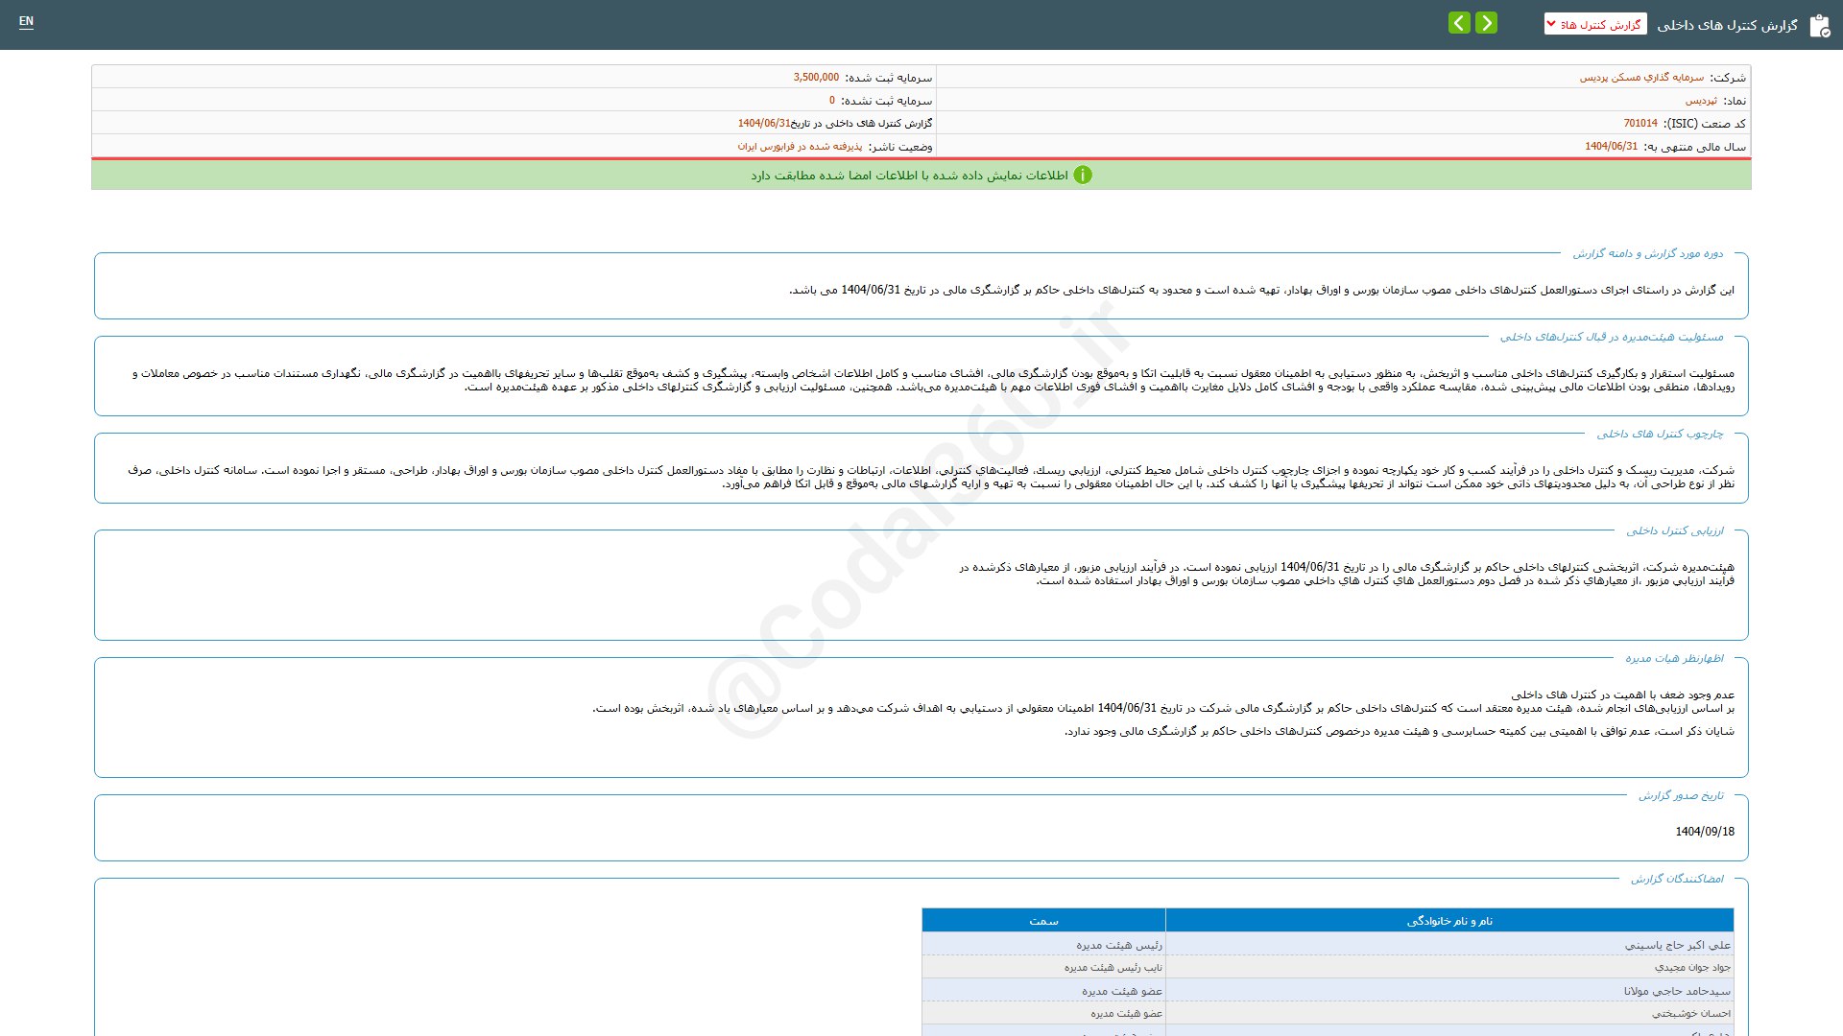Click the symbol ثپردیس link

pos(1701,101)
